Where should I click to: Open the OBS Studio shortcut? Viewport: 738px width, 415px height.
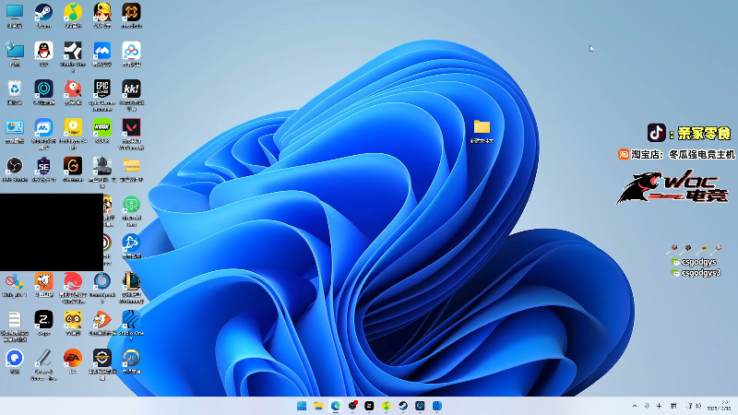pos(15,166)
